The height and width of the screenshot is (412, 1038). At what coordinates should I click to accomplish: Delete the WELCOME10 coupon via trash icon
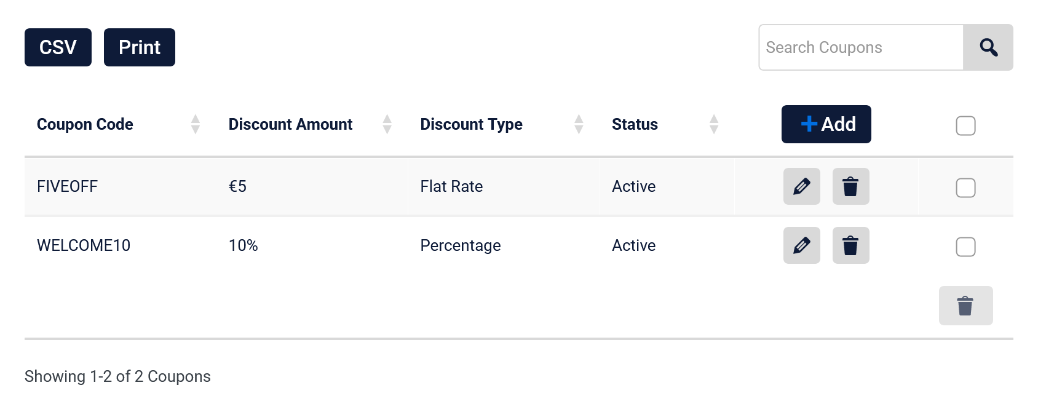(x=850, y=245)
